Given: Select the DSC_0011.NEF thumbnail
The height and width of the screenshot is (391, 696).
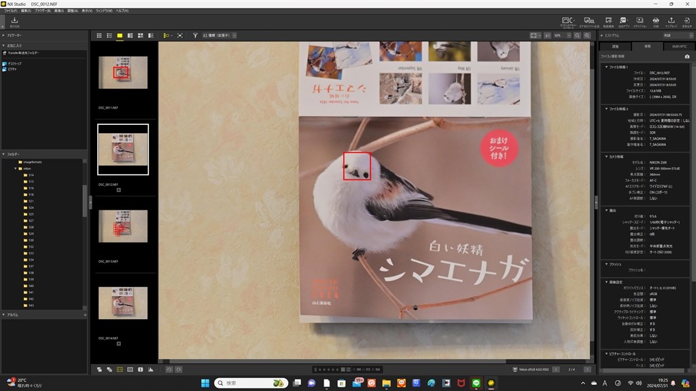Looking at the screenshot, I should coord(123,73).
